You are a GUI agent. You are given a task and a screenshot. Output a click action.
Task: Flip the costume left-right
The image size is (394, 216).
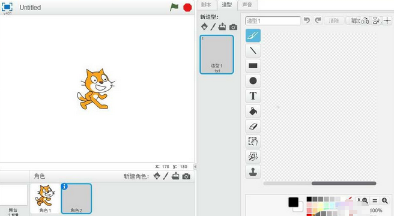365,21
